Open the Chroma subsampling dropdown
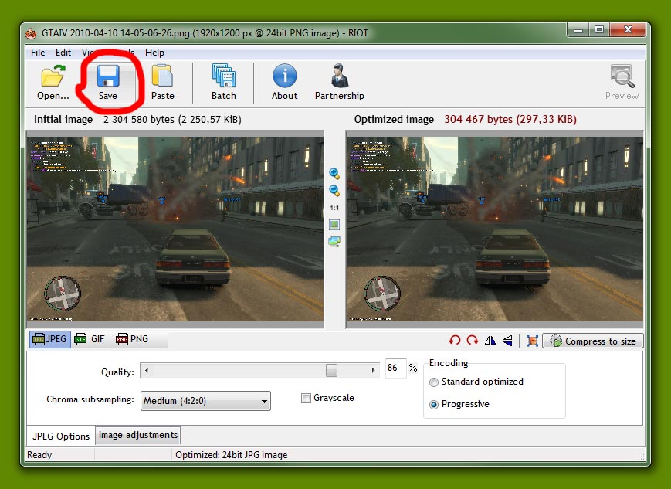 point(205,401)
